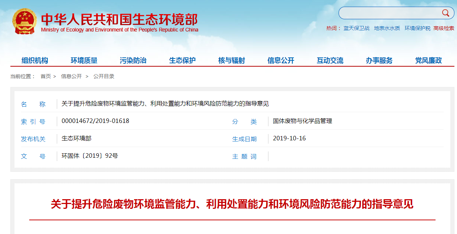Open the 环境质量 menu

(x=84, y=61)
